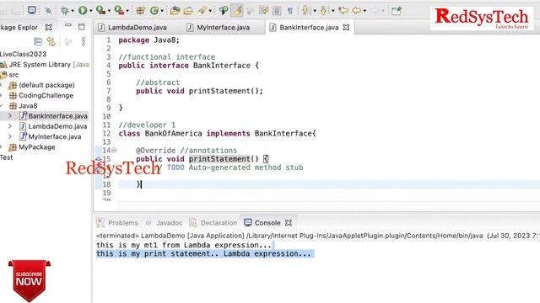Screen dimensions: 540x303
Task: Click the Open Type folder icon
Action: point(175,11)
